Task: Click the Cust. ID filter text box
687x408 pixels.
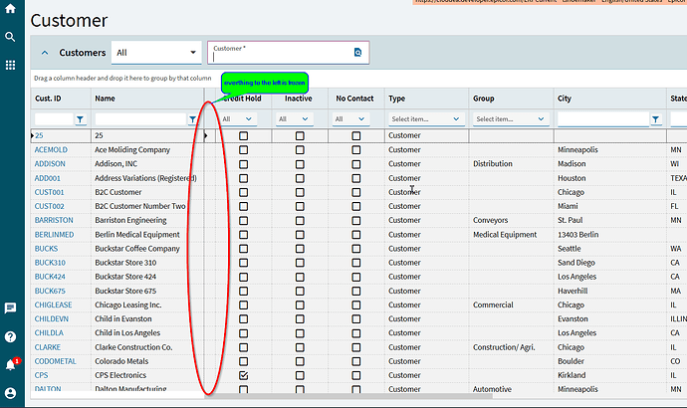Action: (54, 119)
